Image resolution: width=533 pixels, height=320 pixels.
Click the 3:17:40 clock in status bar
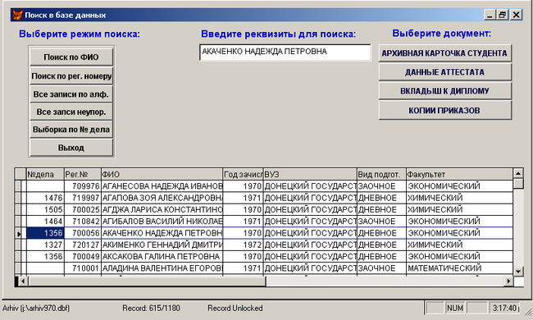click(505, 308)
